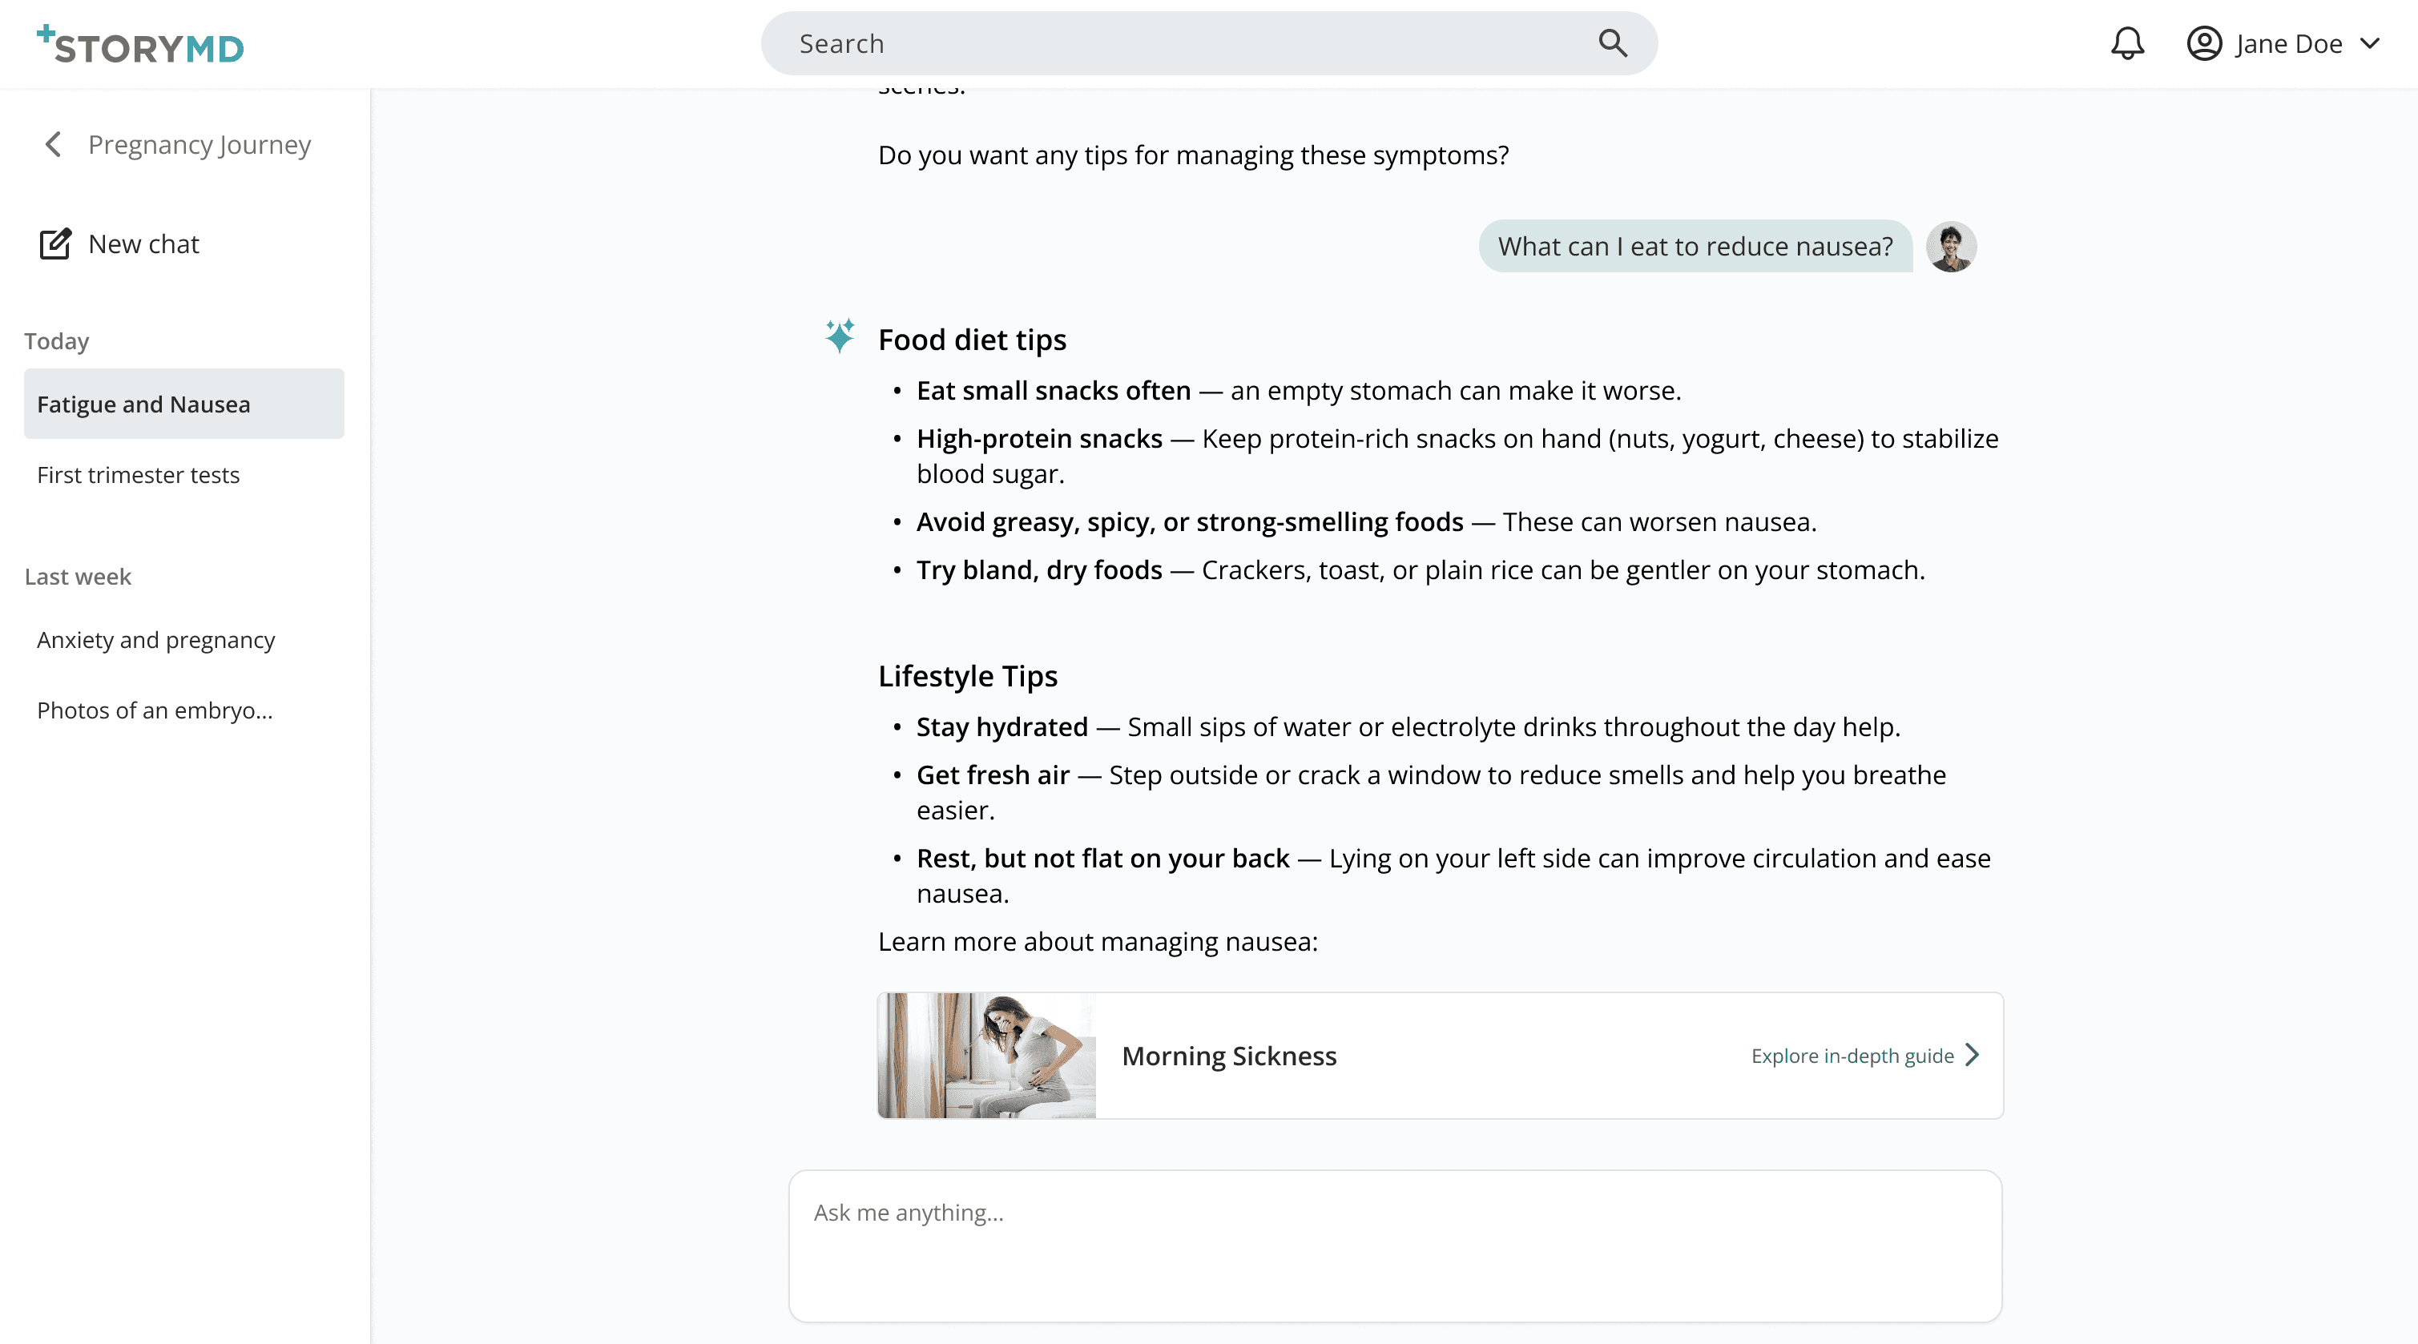Click the AI sparkle icon
The image size is (2418, 1344).
click(839, 336)
